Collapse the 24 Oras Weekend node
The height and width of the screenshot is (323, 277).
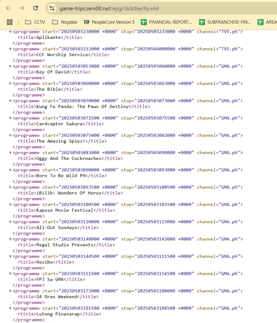point(10,291)
